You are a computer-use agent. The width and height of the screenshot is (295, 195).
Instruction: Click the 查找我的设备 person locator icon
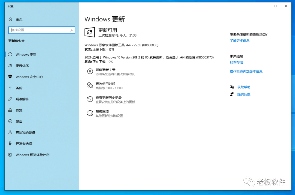10,132
